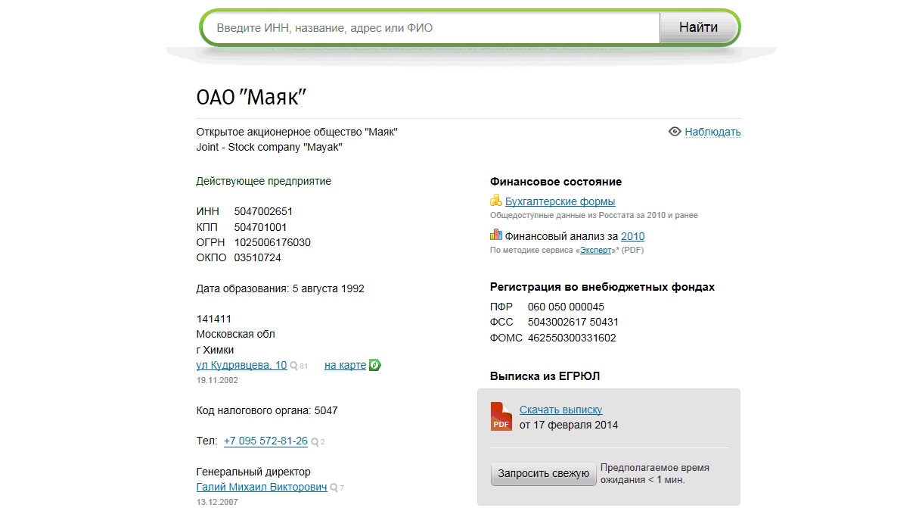Click the Московская обл region text

tap(236, 334)
